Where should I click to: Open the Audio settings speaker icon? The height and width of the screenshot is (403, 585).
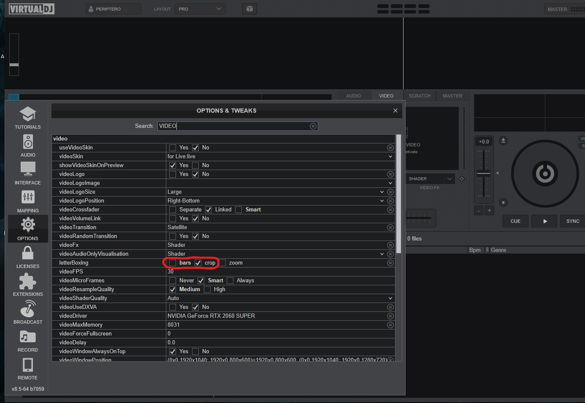(x=28, y=142)
